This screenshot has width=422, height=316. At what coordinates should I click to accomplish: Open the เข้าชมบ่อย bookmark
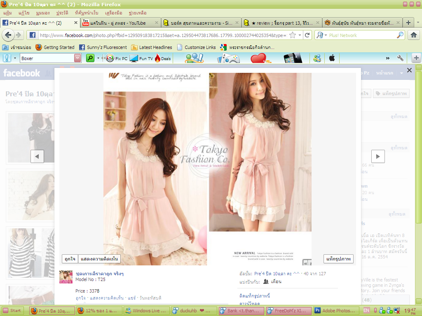click(x=16, y=47)
